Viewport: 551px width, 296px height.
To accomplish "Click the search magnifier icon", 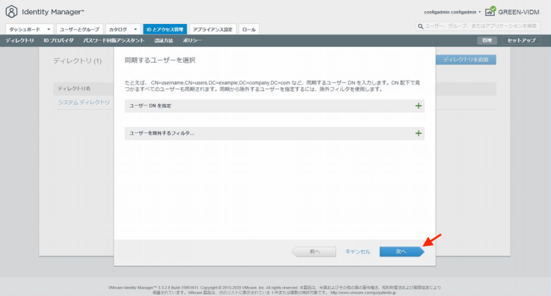I will (x=420, y=26).
